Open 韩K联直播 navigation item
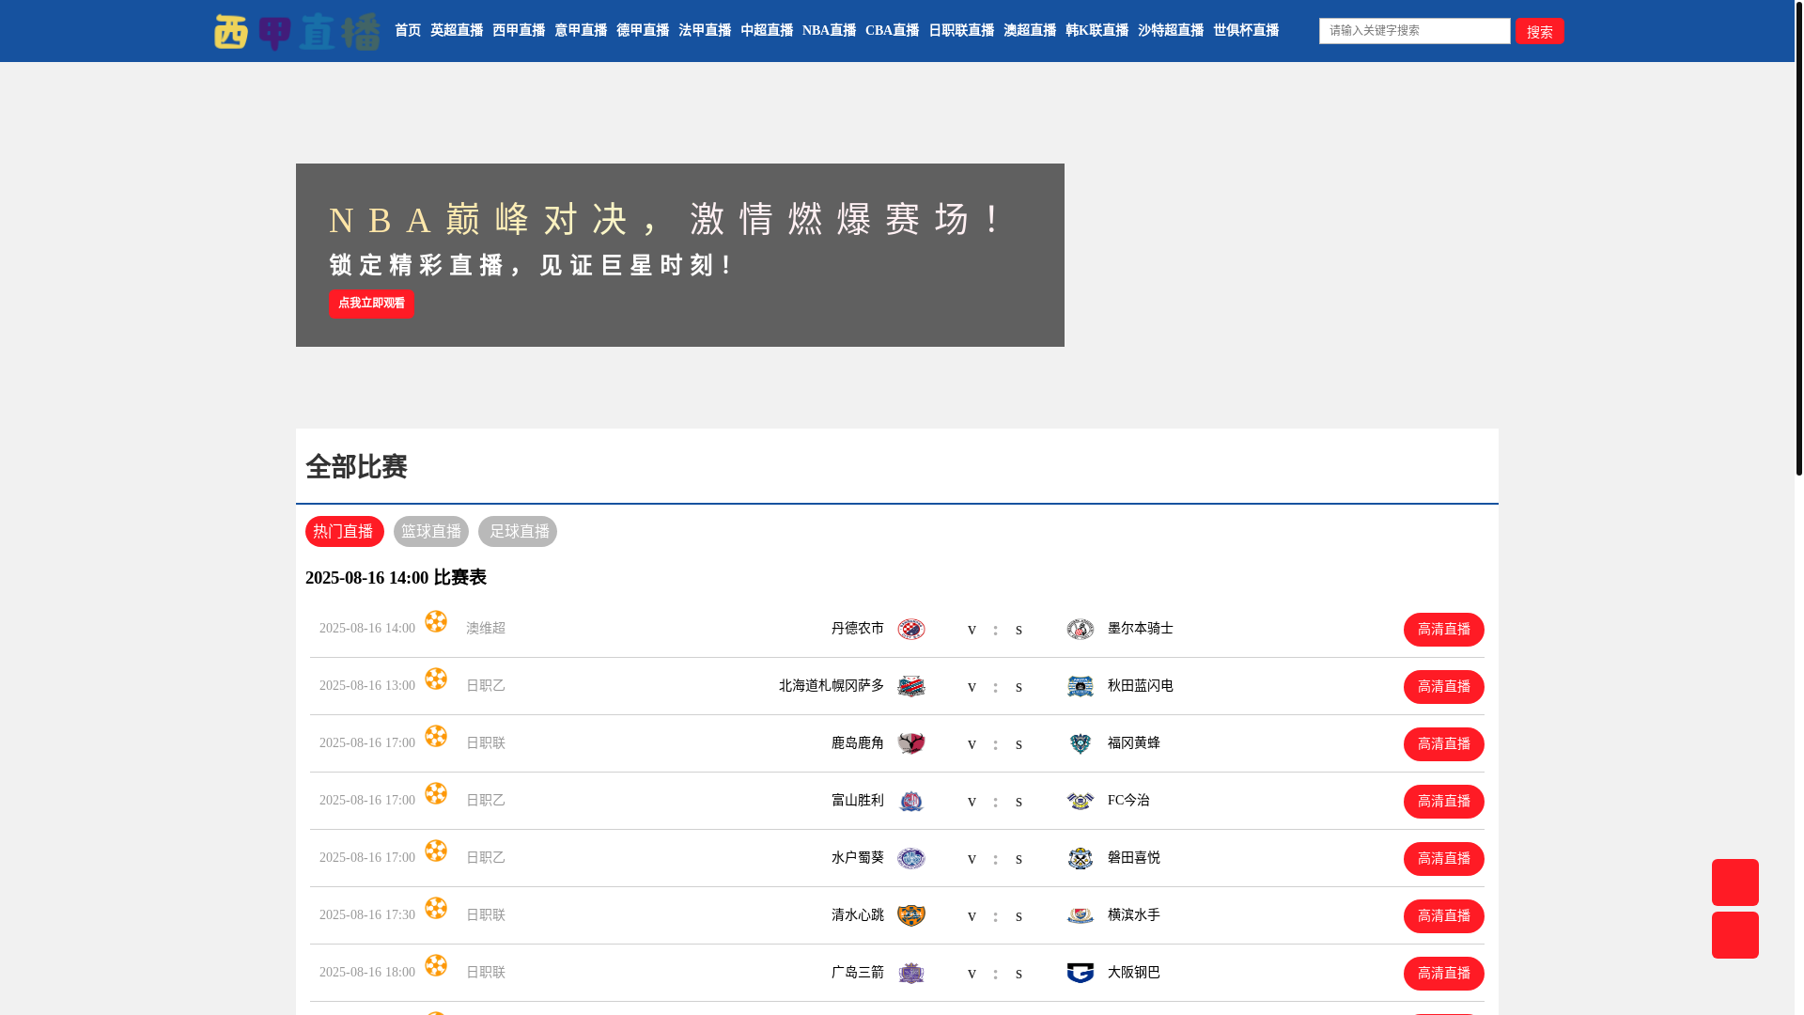Screen dimensions: 1804x1015 point(1097,30)
